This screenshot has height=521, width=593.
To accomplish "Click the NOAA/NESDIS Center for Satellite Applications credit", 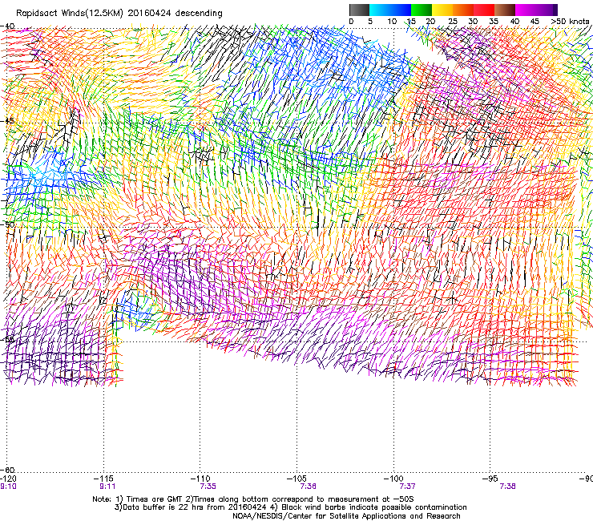I will pos(346,516).
